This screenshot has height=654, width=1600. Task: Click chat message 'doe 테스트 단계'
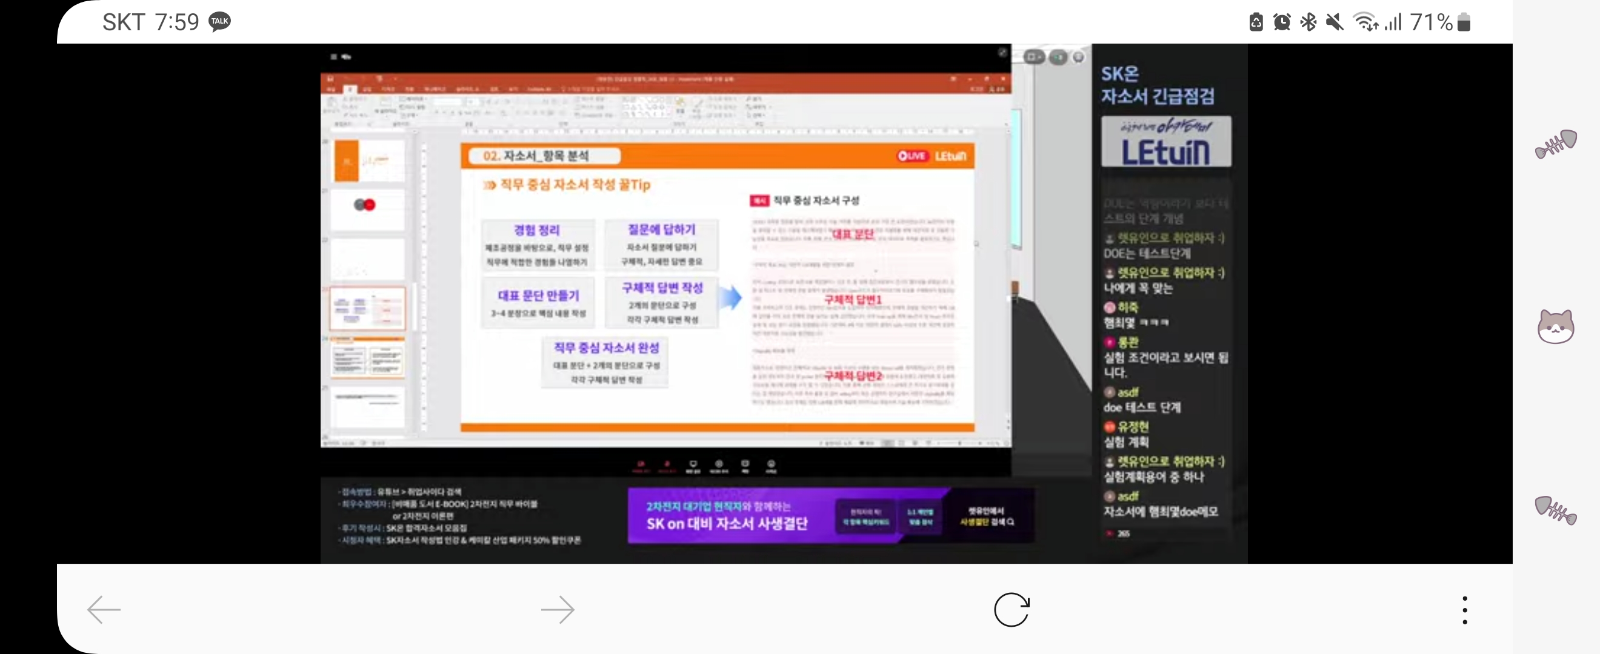1142,407
